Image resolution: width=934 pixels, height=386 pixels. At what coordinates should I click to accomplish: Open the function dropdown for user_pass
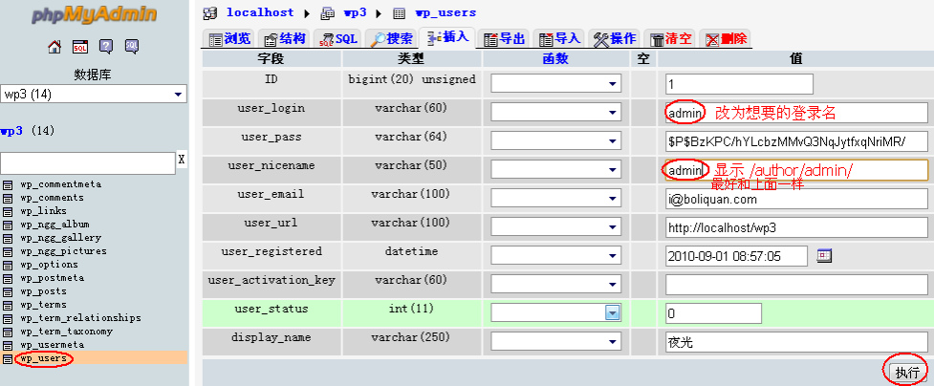tap(555, 141)
